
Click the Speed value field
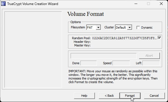(121, 63)
